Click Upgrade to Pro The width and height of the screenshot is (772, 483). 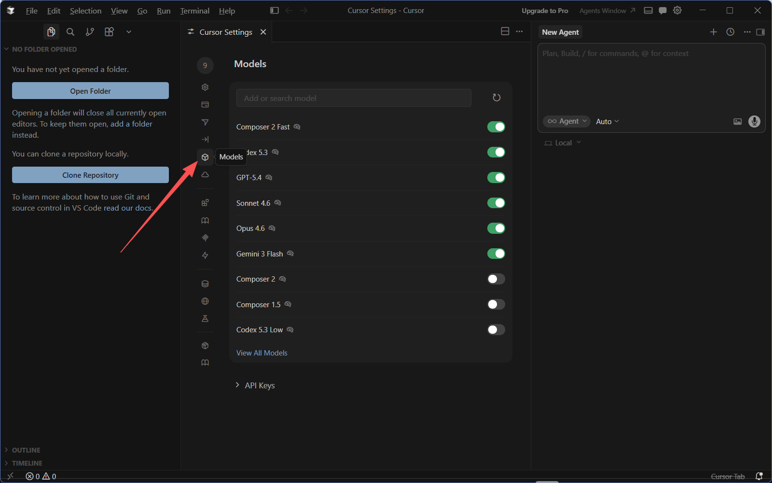click(545, 11)
